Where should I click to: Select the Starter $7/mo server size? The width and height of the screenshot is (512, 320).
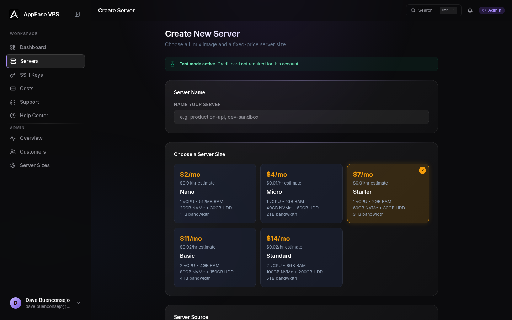[x=388, y=193]
